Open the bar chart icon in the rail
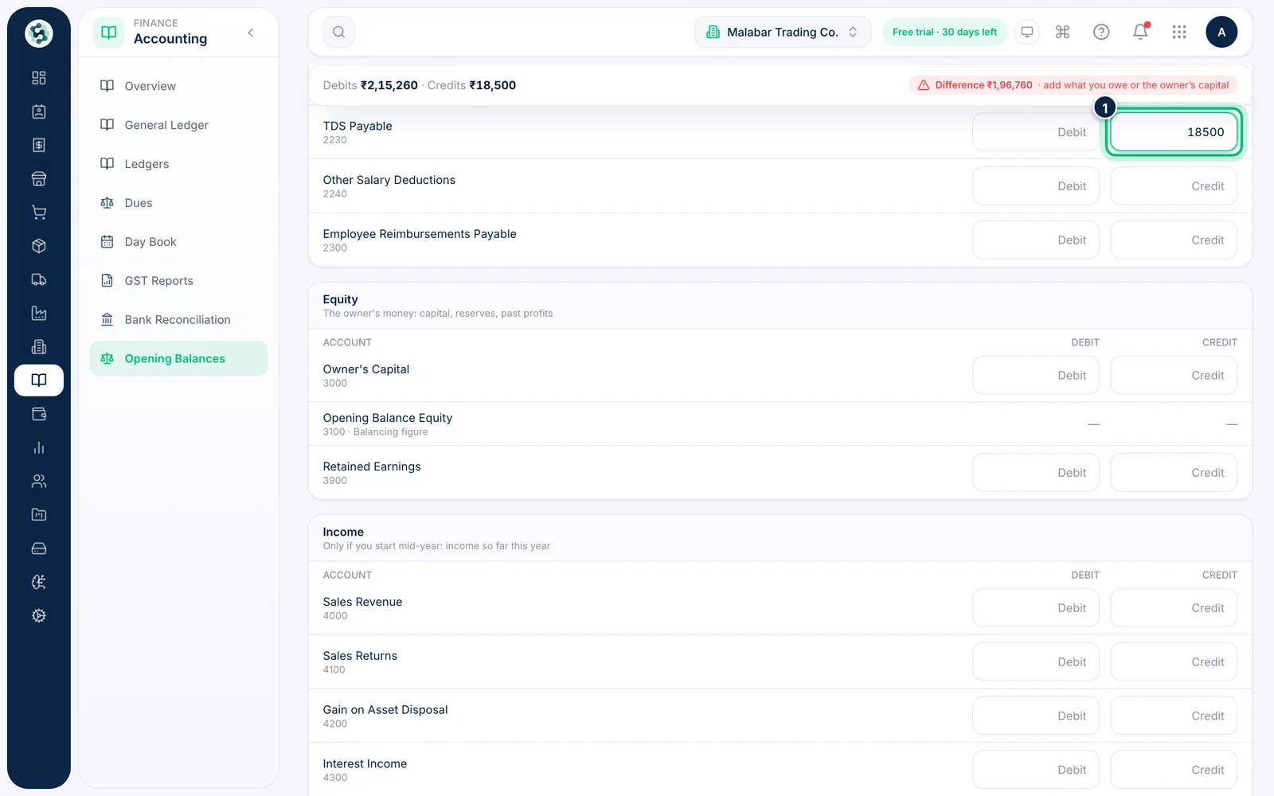The image size is (1274, 796). click(38, 447)
